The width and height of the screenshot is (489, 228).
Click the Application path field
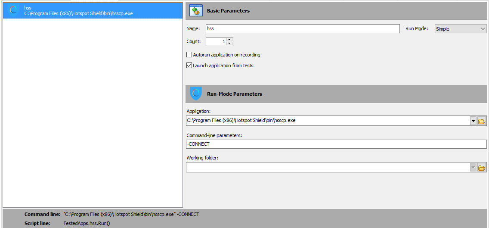tap(328, 121)
